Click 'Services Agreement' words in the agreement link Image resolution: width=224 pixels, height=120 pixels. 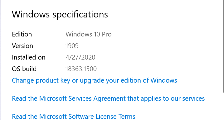coord(96,98)
